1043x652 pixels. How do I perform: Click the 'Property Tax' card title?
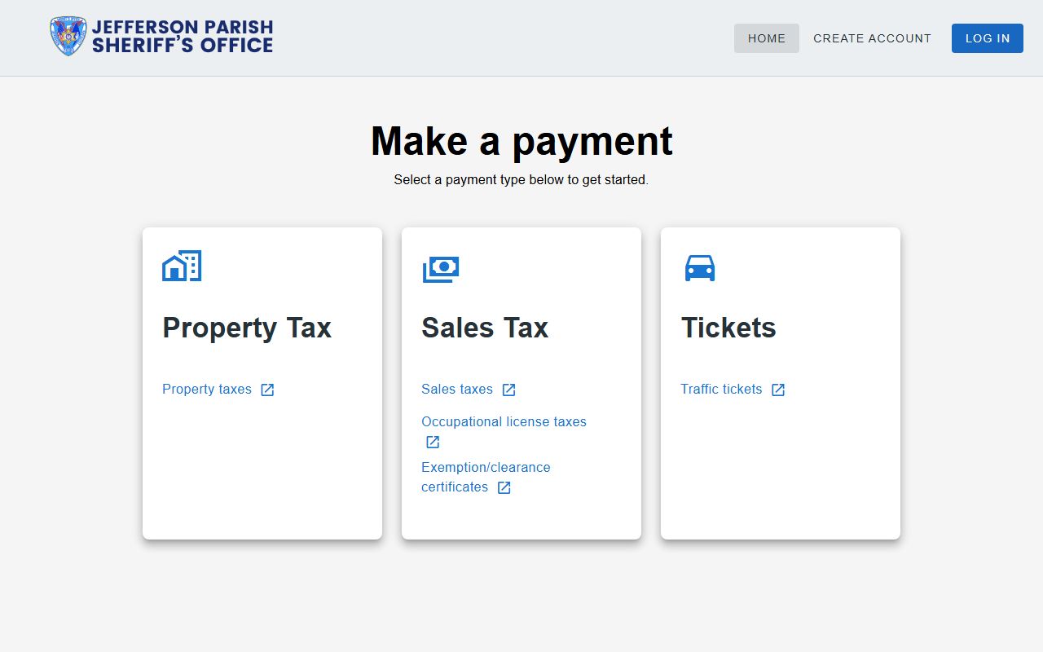coord(247,328)
